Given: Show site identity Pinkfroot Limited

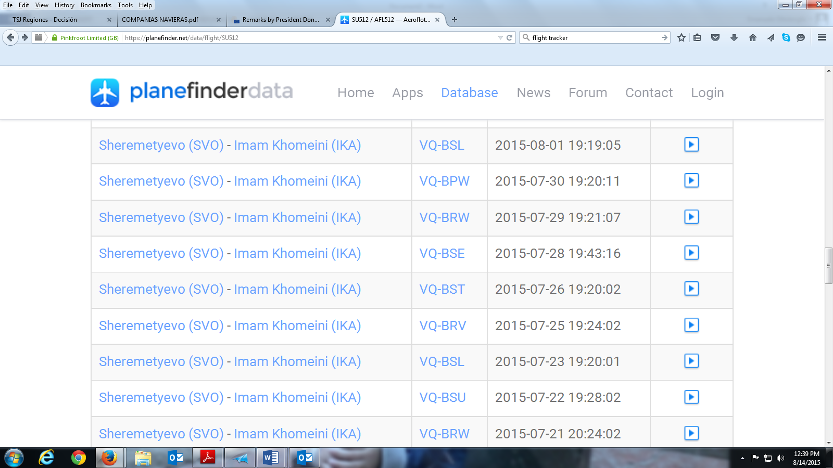Looking at the screenshot, I should (85, 37).
